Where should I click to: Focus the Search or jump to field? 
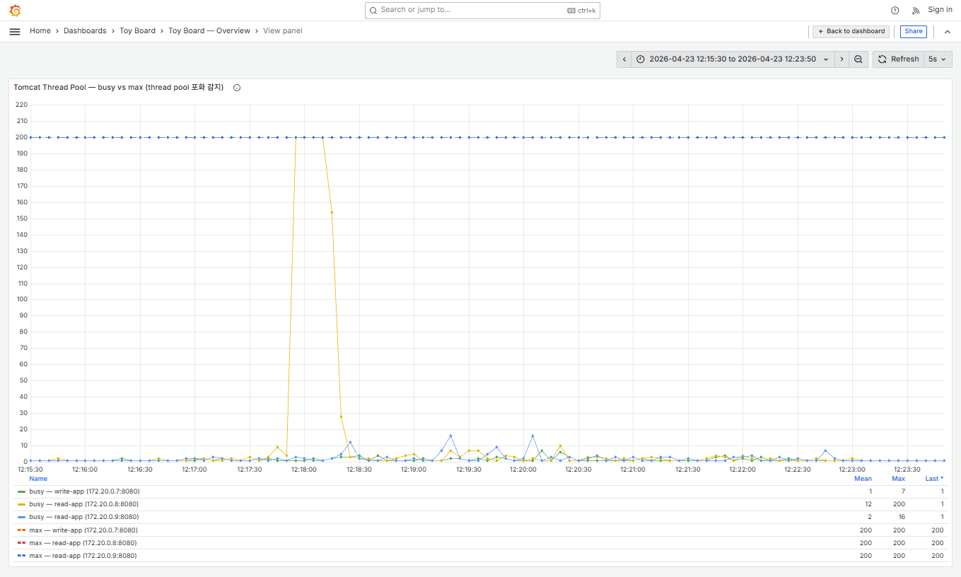[x=482, y=10]
